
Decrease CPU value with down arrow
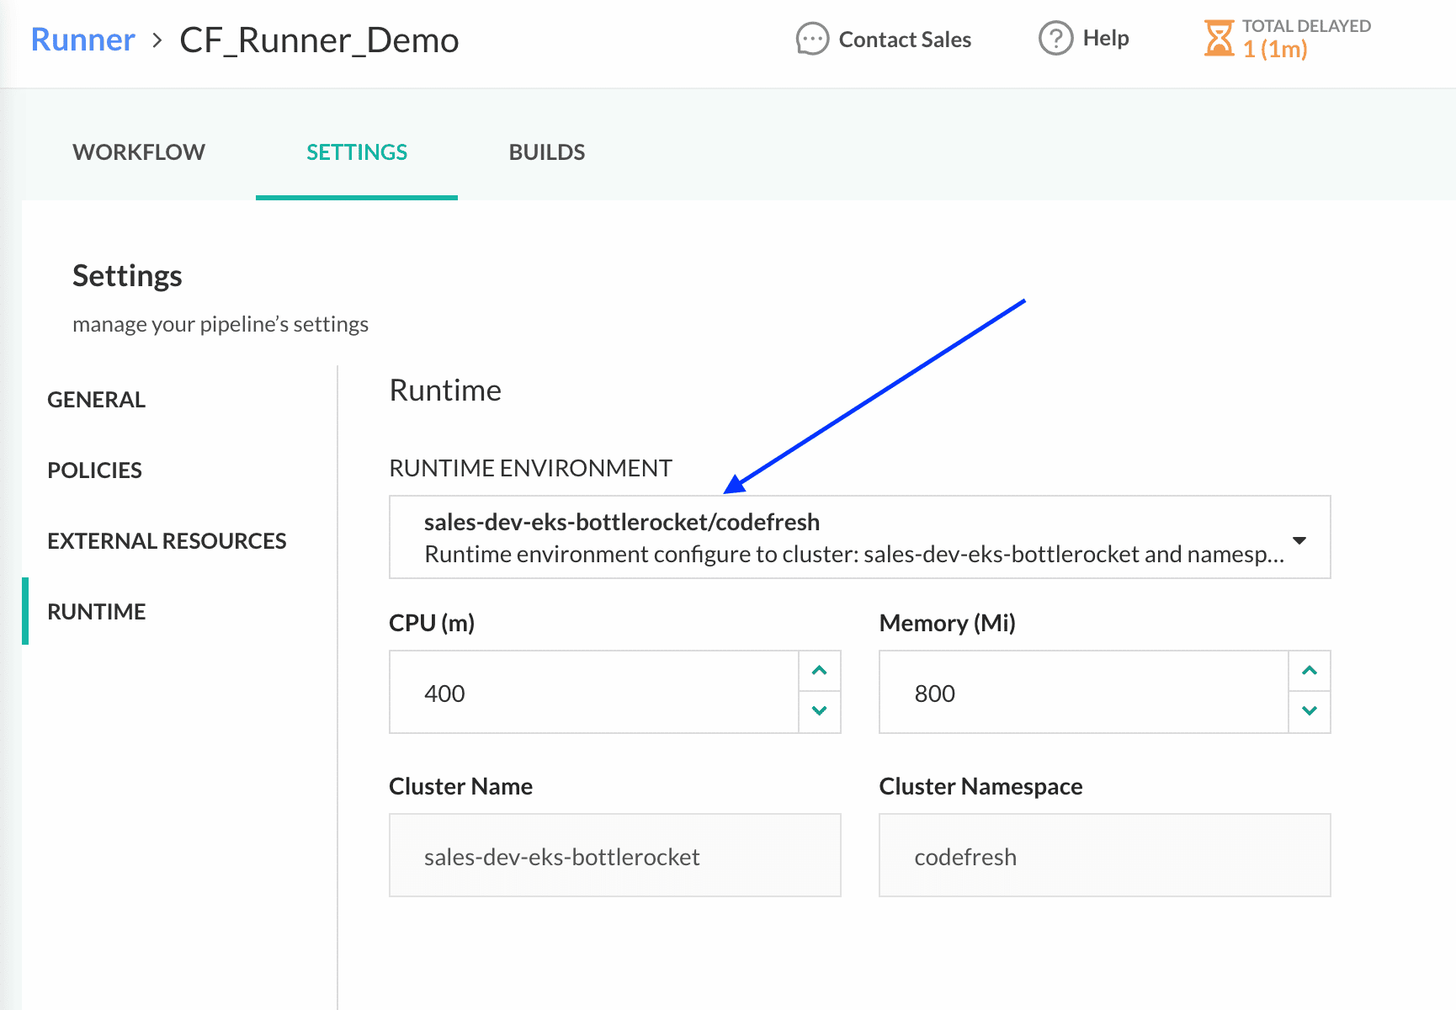[820, 711]
